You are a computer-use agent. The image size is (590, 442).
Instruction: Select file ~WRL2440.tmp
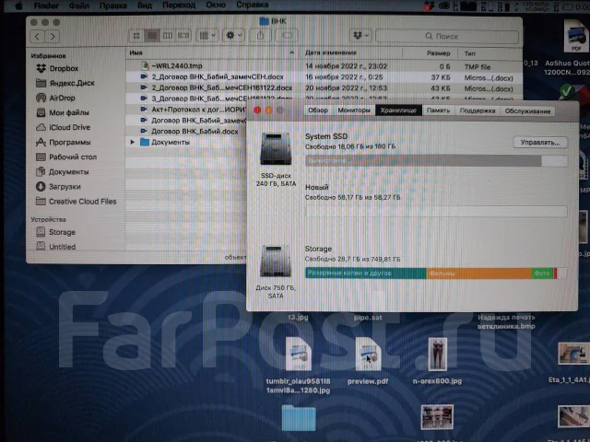(177, 65)
